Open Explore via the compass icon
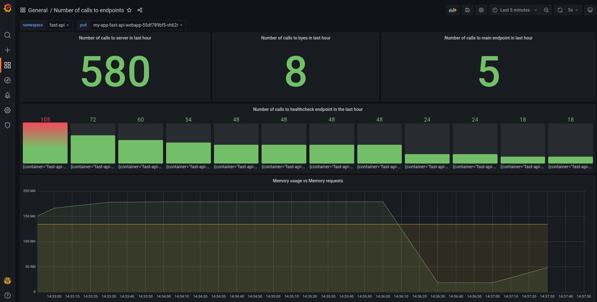The image size is (597, 302). point(8,80)
